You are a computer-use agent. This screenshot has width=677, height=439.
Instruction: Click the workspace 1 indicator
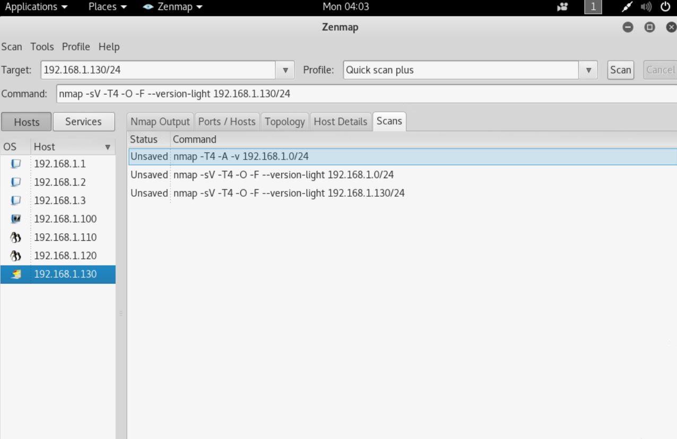(593, 7)
